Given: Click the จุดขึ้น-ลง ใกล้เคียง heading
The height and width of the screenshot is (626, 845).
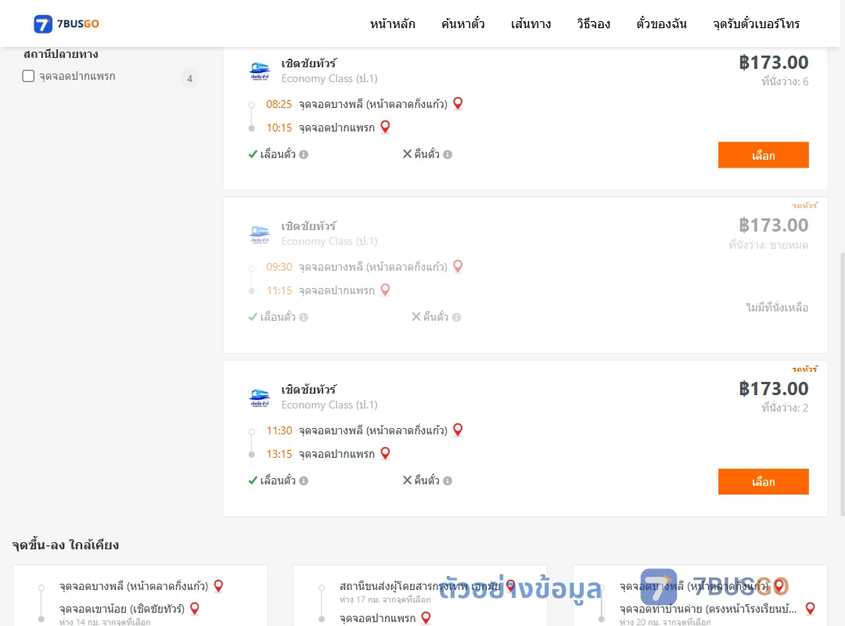Looking at the screenshot, I should click(66, 545).
